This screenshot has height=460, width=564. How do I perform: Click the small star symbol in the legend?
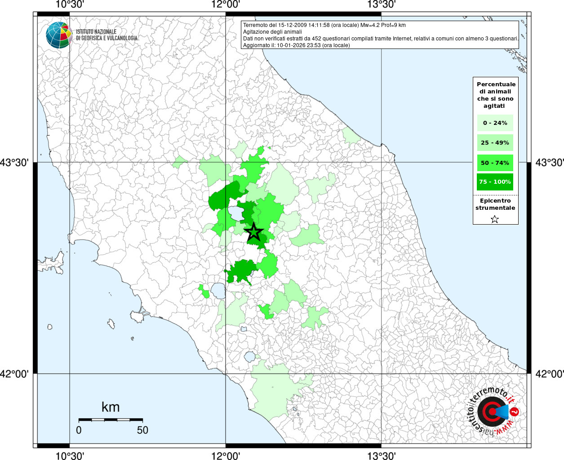pyautogui.click(x=495, y=219)
